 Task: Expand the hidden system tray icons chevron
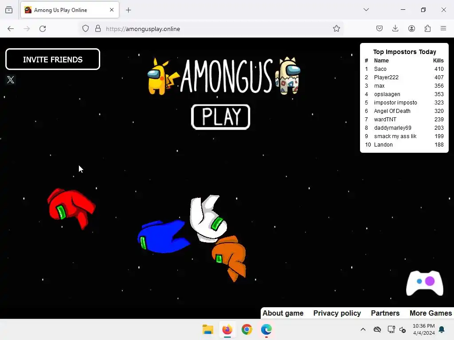[x=363, y=329]
